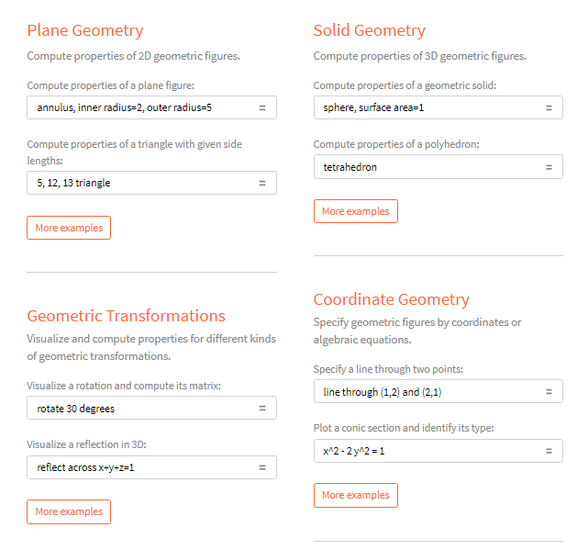Submit tetrahedron query with equals icon

[549, 167]
